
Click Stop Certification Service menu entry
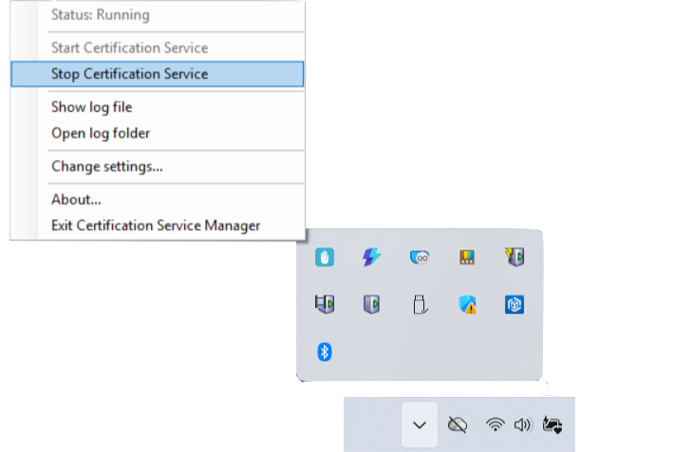point(129,74)
